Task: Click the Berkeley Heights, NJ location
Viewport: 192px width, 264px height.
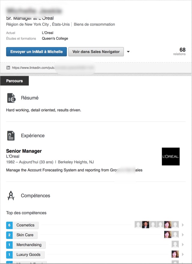Action: click(x=76, y=162)
